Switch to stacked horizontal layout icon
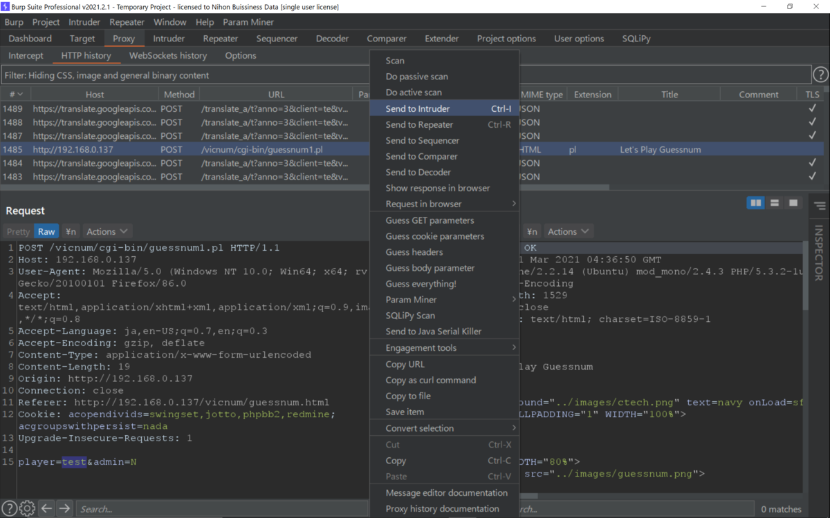 pos(775,202)
